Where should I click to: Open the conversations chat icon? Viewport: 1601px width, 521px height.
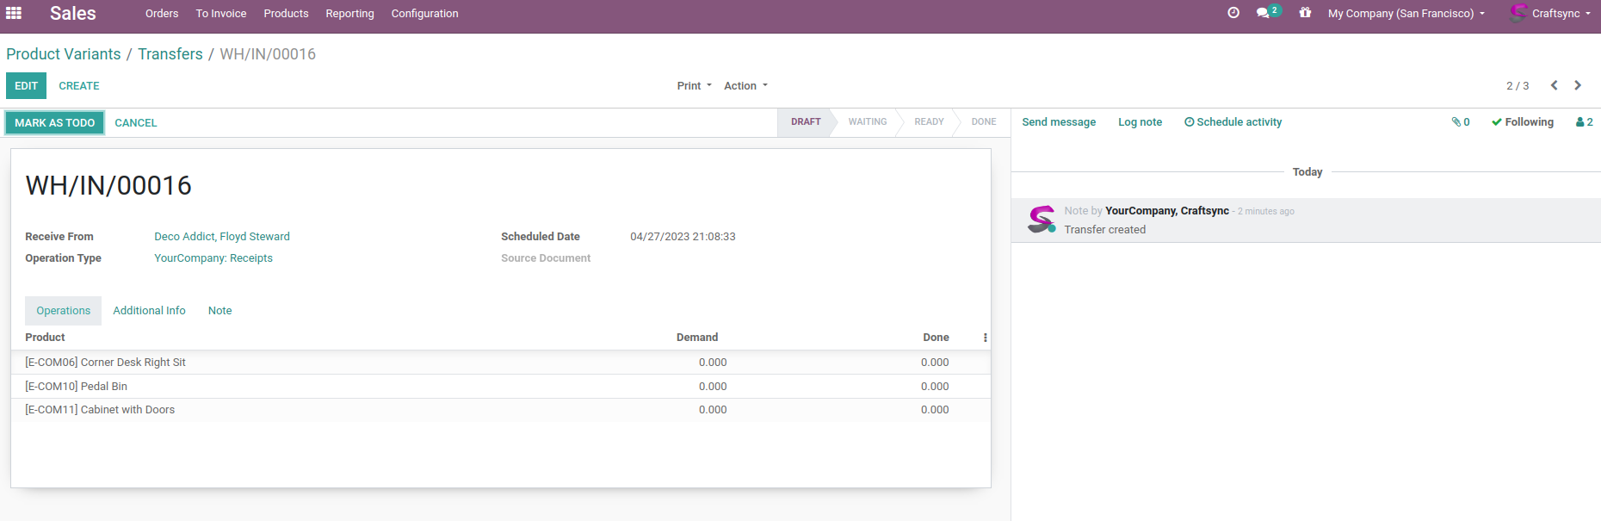tap(1263, 13)
